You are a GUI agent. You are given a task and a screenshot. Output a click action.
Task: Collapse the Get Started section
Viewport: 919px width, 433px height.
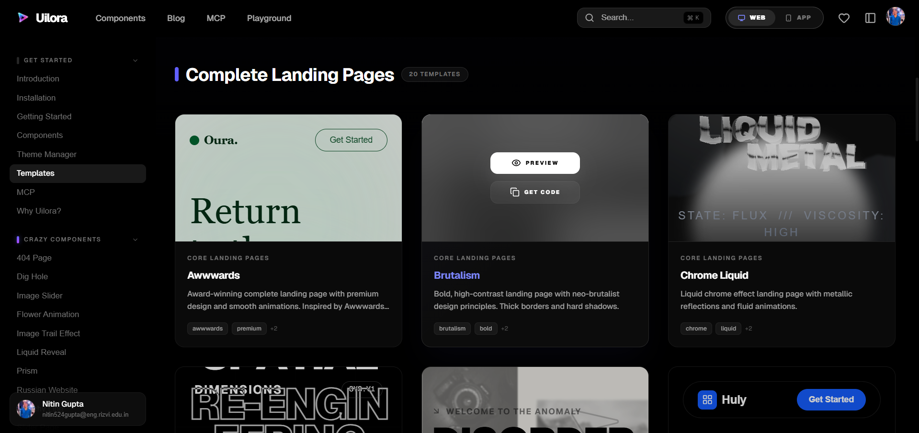[135, 60]
